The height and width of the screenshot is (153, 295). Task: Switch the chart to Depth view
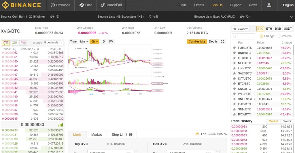click(213, 42)
